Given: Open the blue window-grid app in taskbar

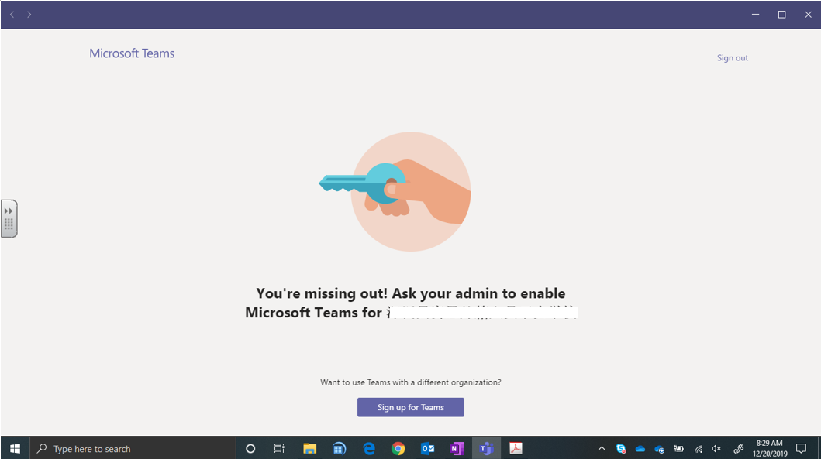Looking at the screenshot, I should (x=340, y=448).
